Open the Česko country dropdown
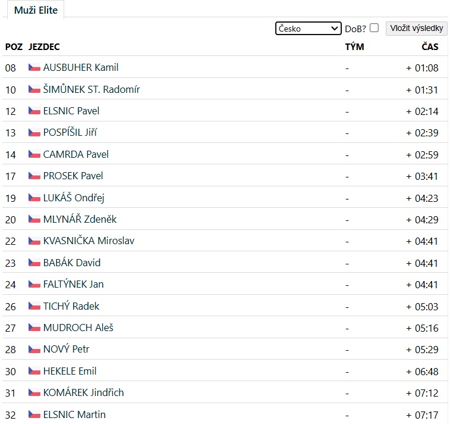Screen dimensions: 450x424 [x=308, y=29]
